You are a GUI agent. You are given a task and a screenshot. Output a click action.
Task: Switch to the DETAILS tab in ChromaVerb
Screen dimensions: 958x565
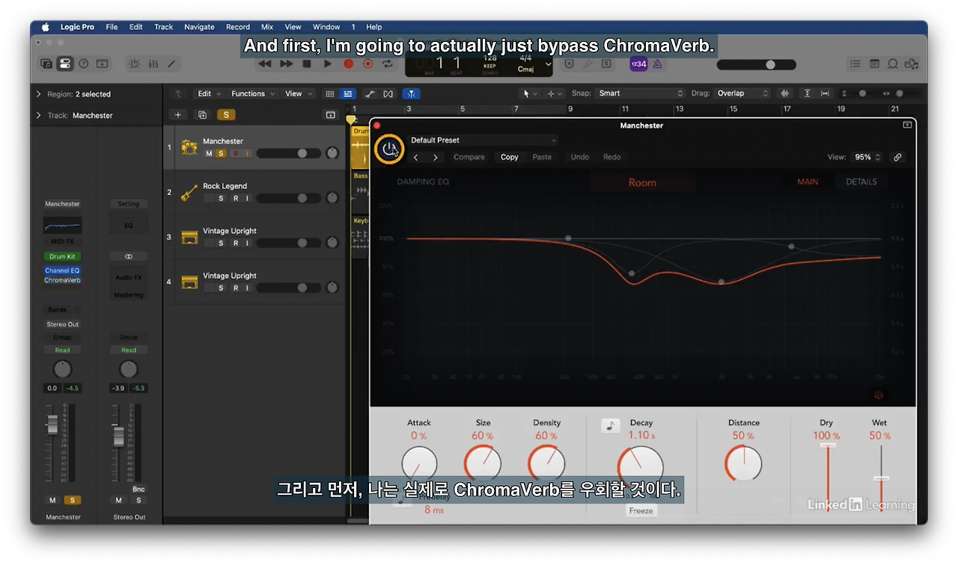(861, 182)
